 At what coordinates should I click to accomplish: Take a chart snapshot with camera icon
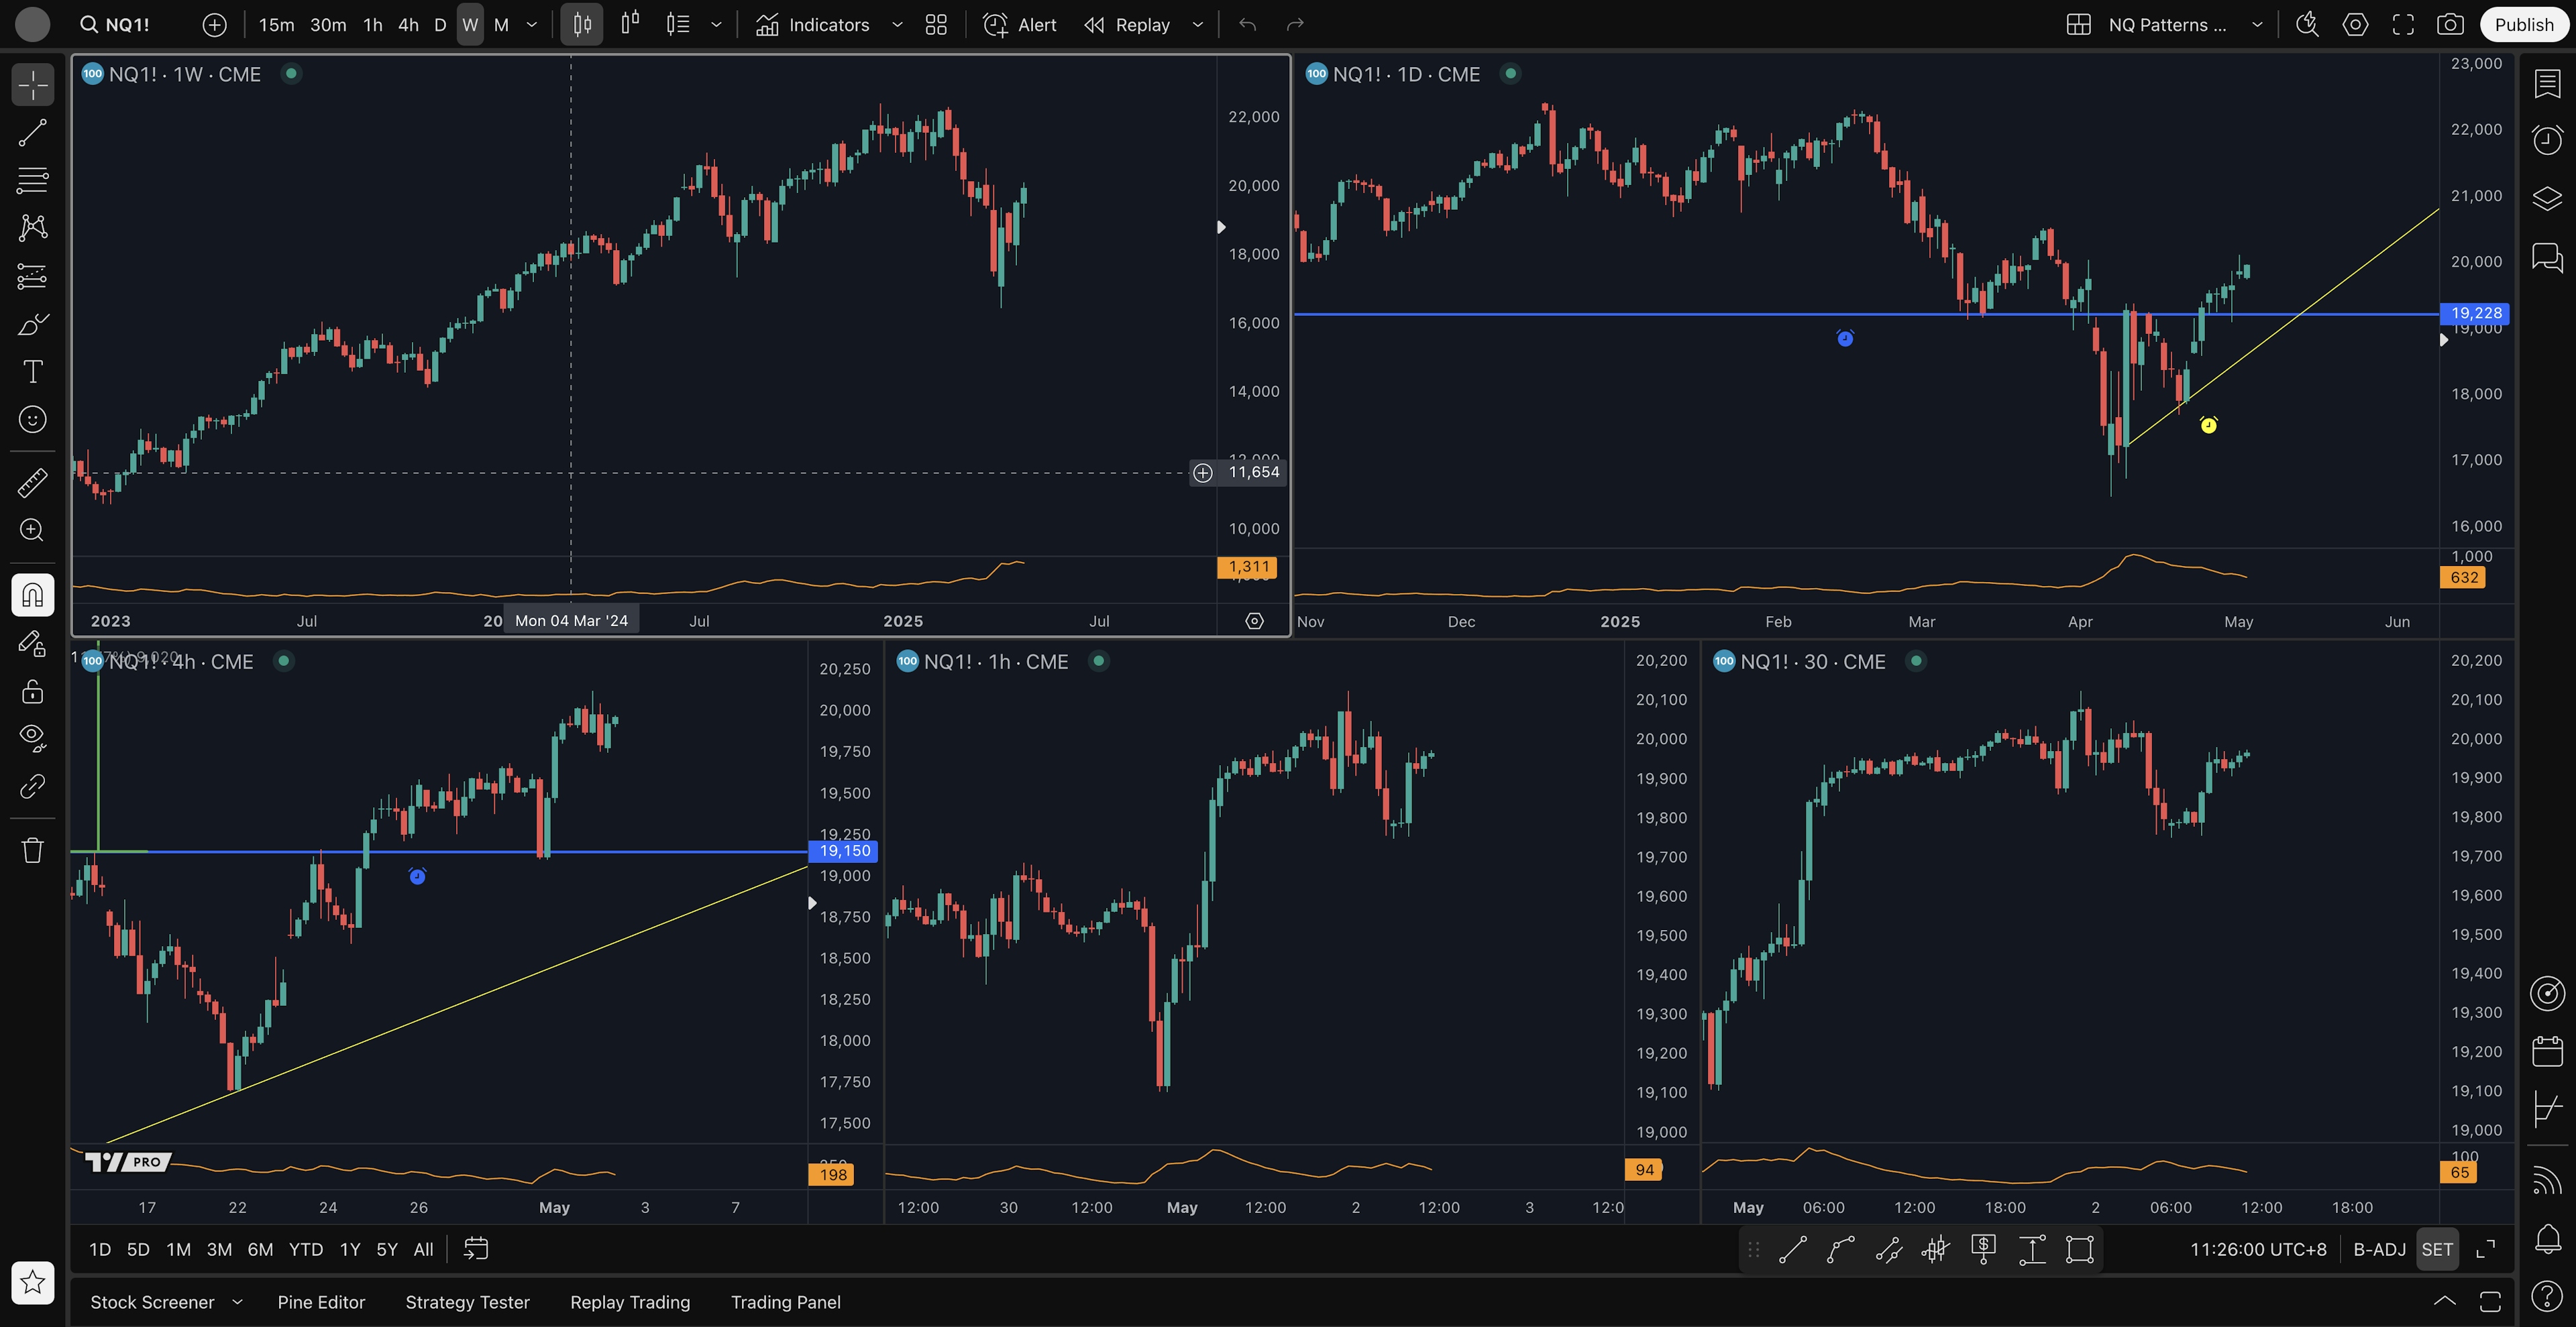(x=2450, y=25)
